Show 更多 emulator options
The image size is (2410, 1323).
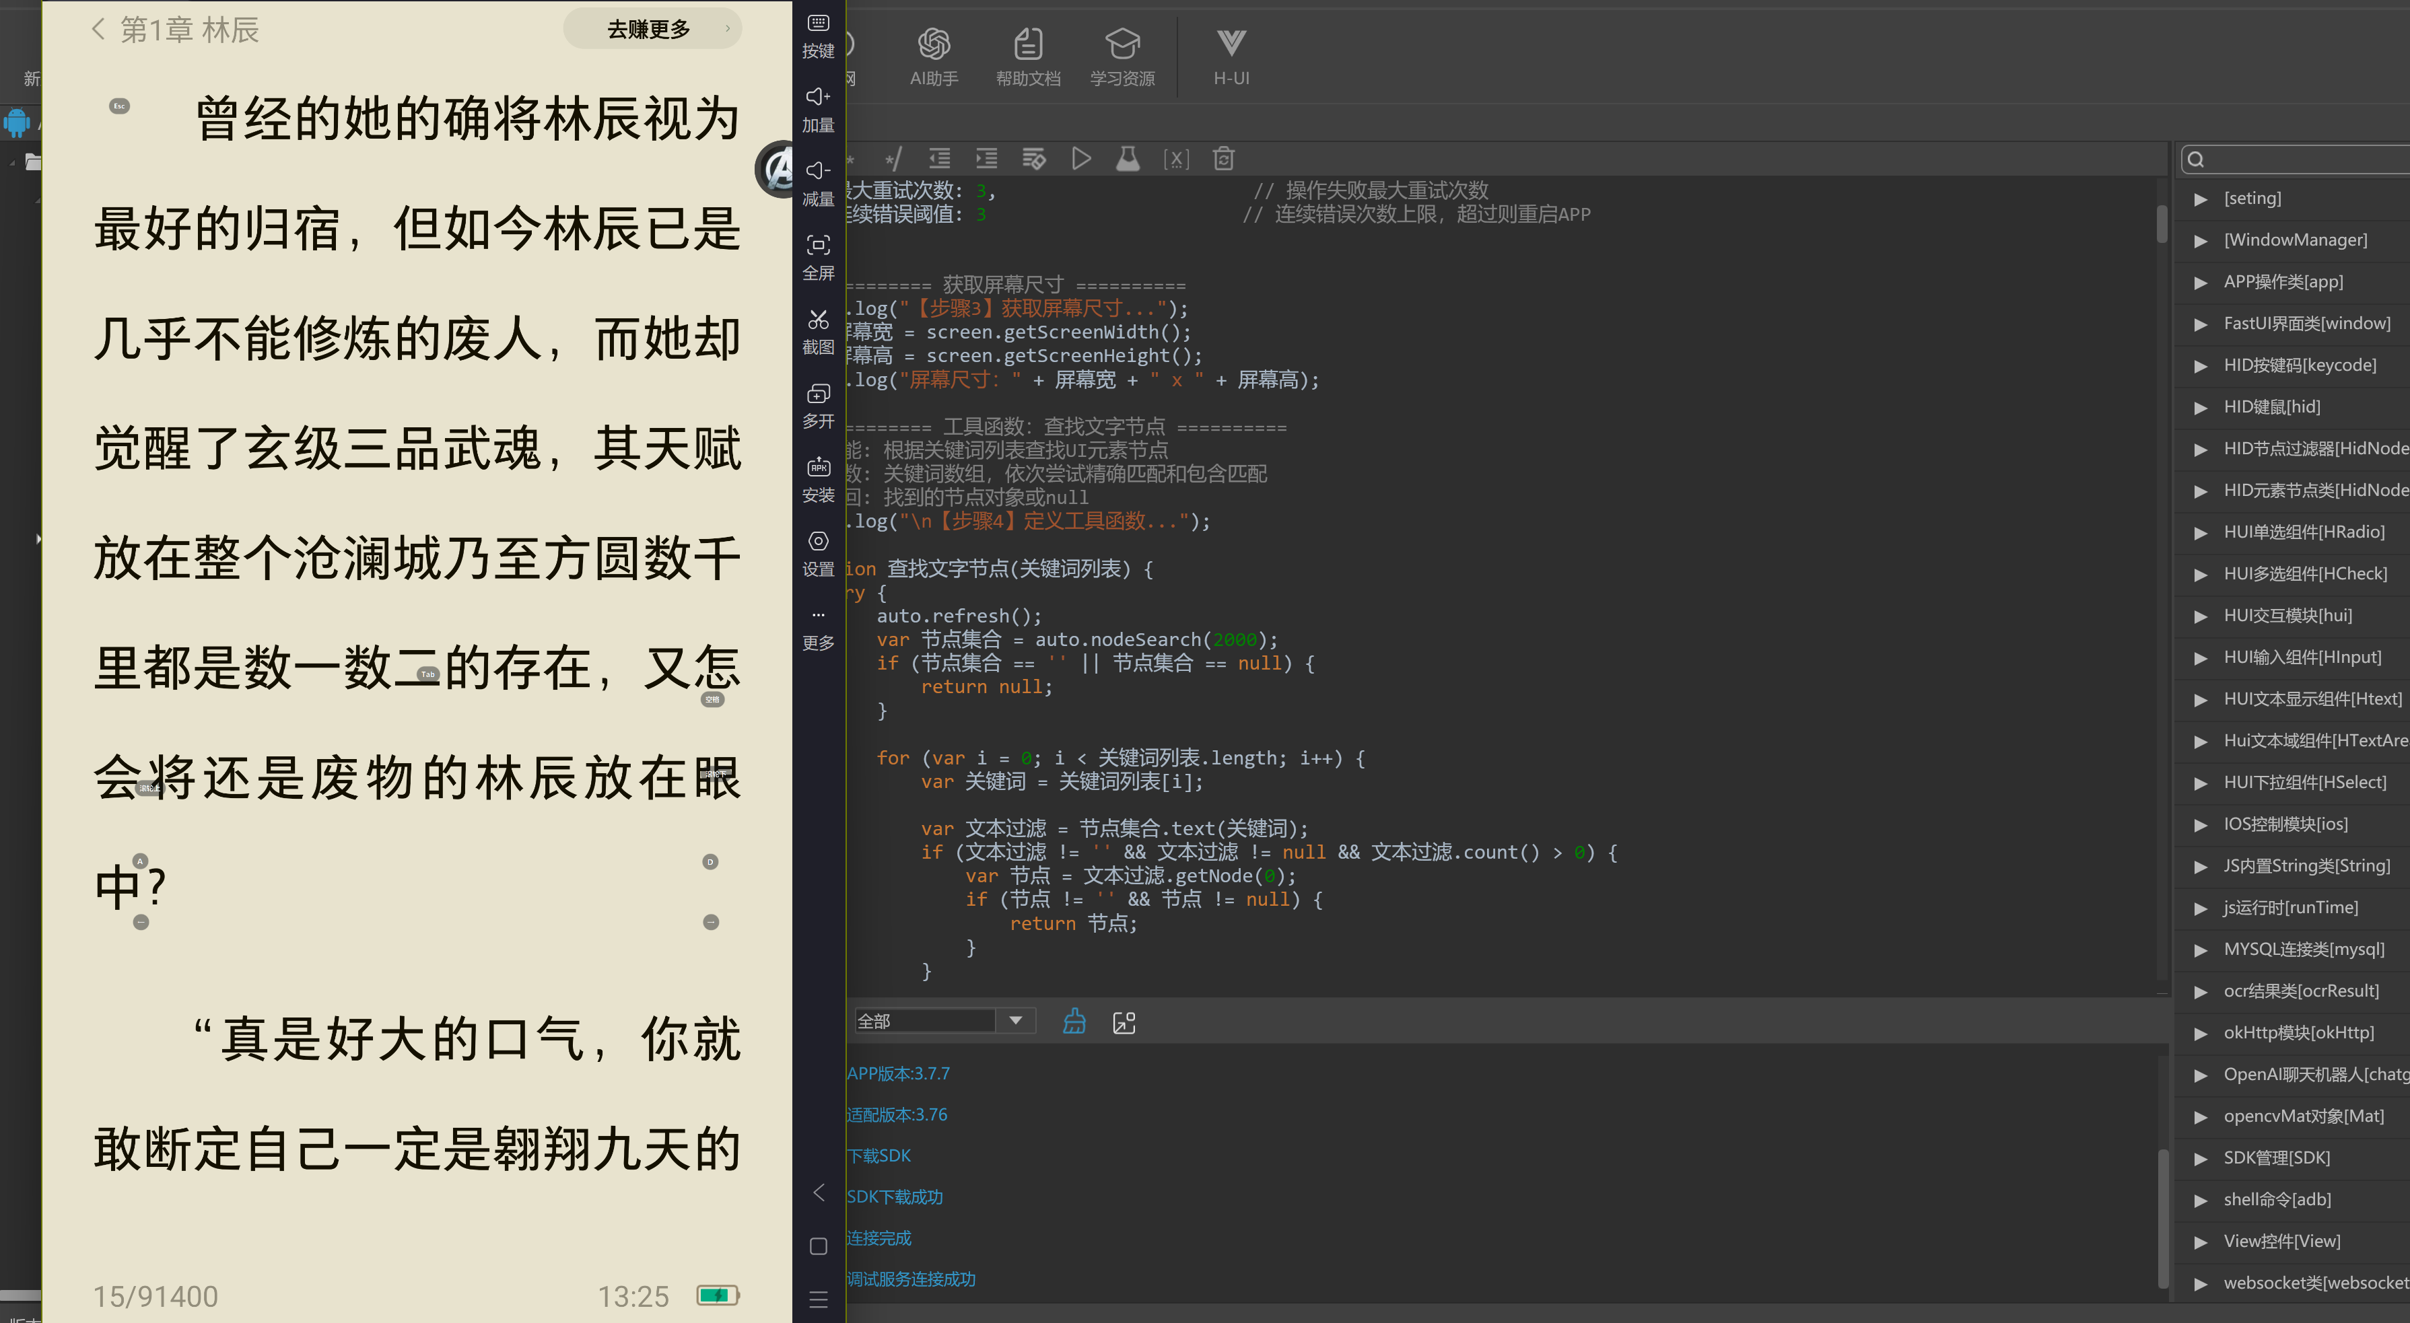(818, 629)
